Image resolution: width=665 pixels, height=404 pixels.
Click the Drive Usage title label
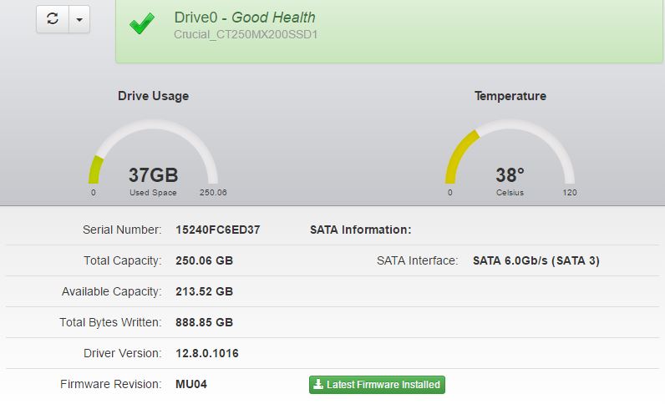pos(153,96)
